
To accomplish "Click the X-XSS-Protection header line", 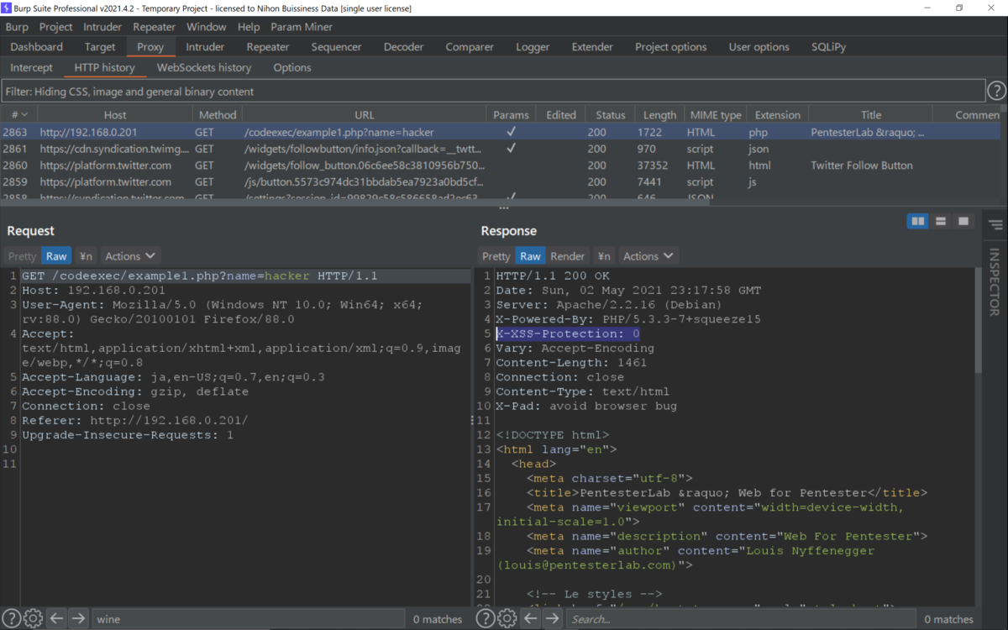I will pyautogui.click(x=568, y=333).
